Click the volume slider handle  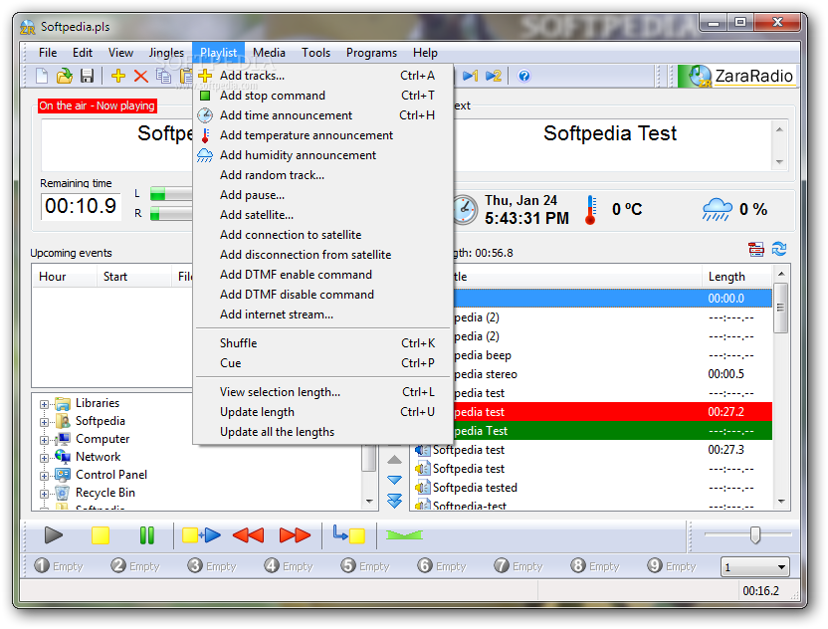[755, 535]
